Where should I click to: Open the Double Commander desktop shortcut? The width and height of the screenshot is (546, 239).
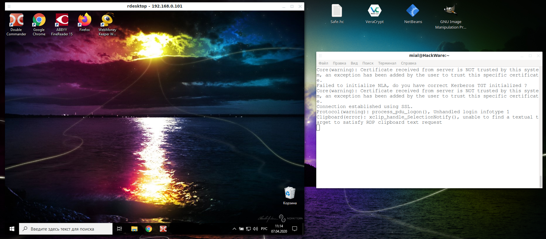[16, 20]
